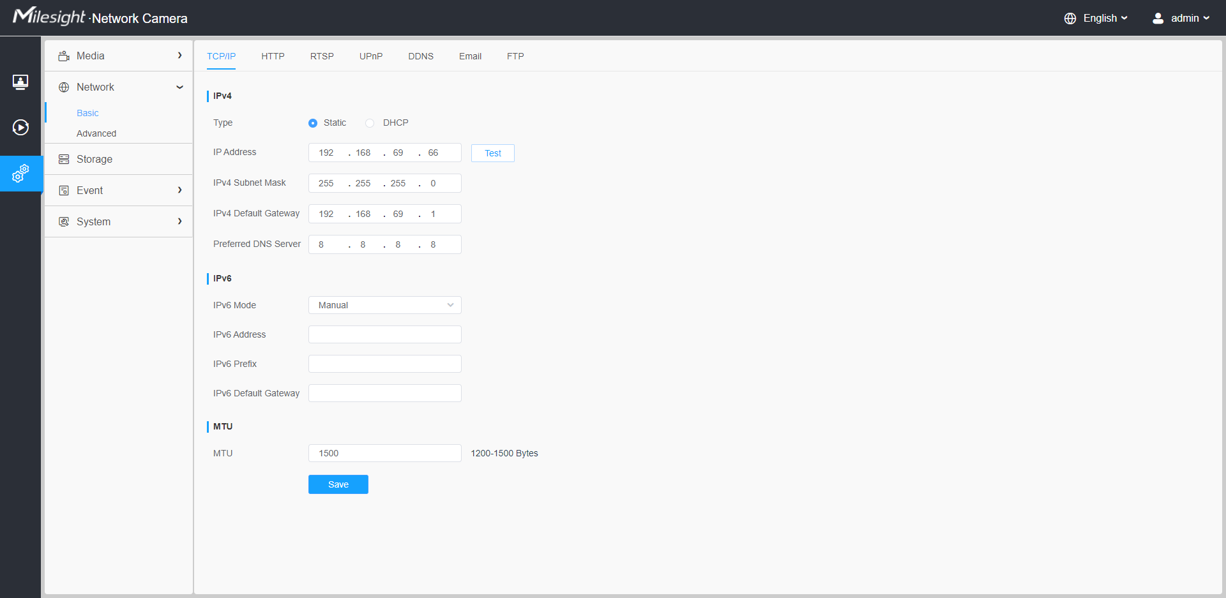Screen dimensions: 1226x598
Task: Select the DHCP radio button
Action: click(370, 123)
